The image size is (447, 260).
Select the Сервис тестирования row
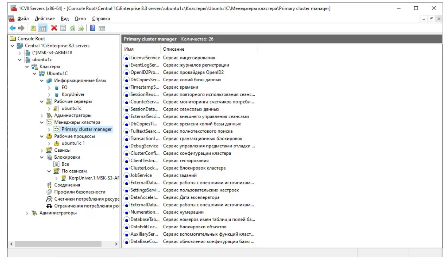tap(190, 161)
